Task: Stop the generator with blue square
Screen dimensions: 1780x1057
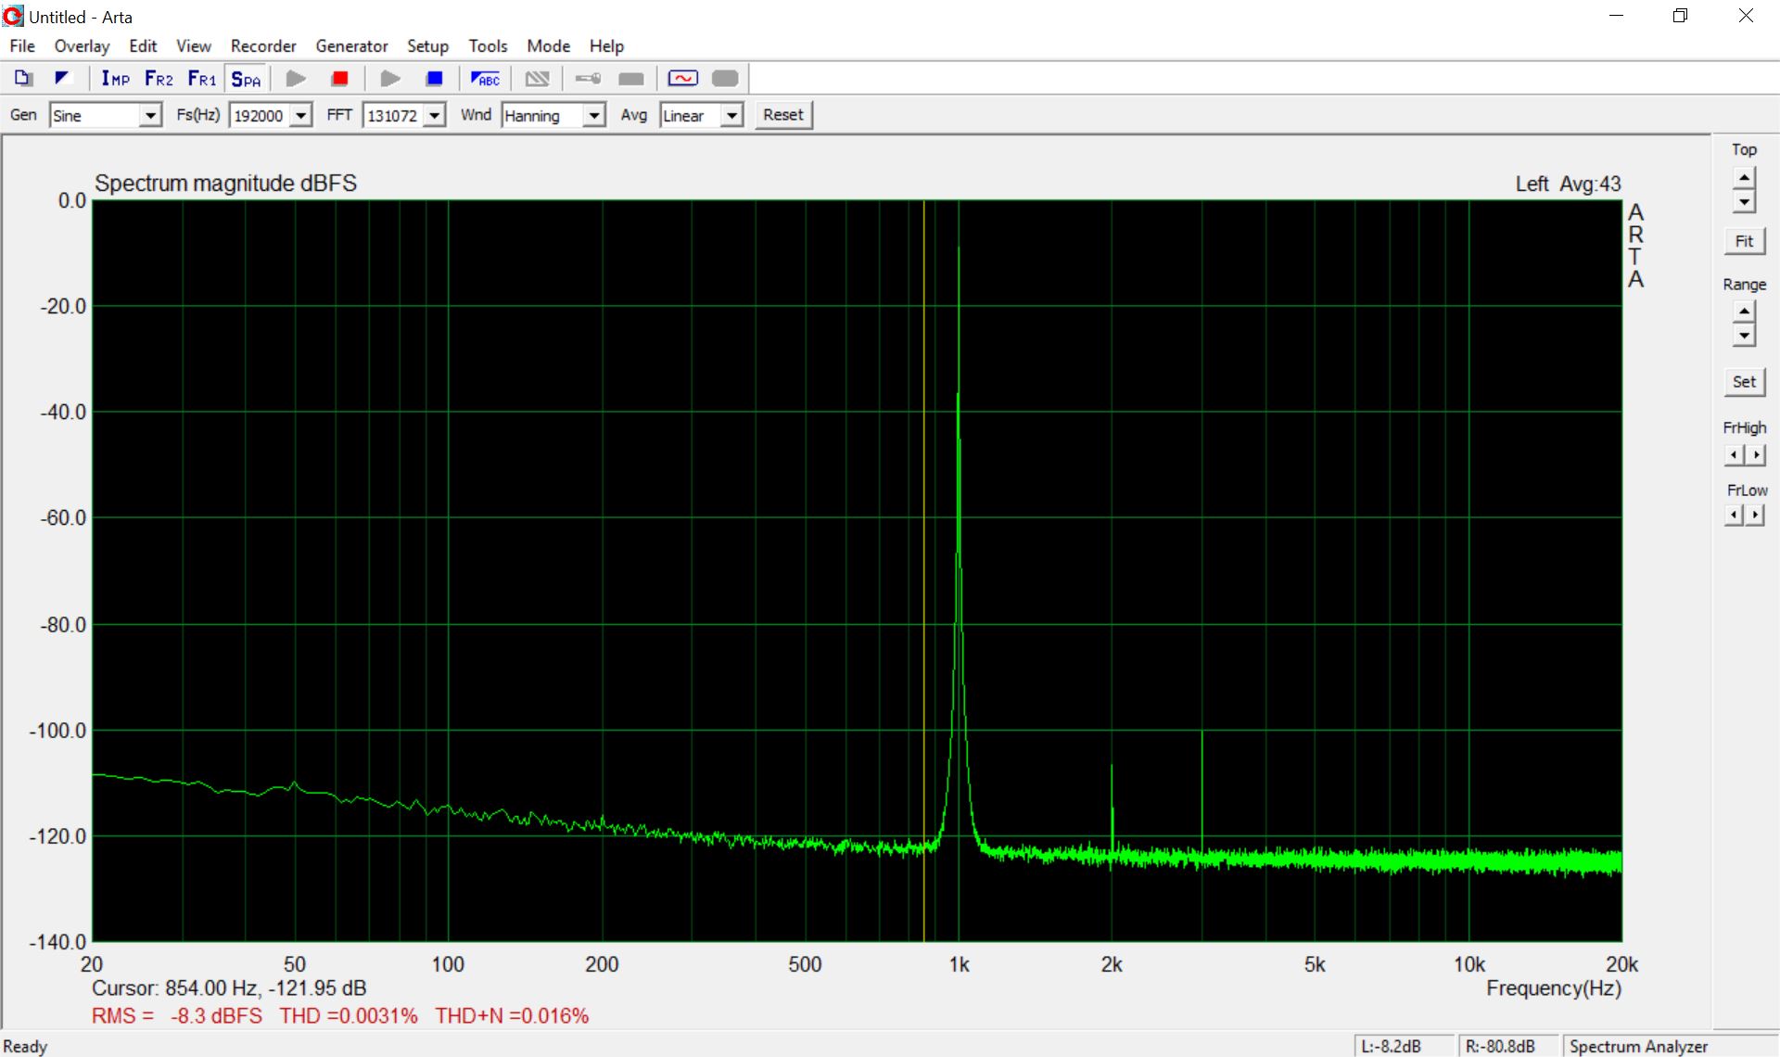Action: pos(434,79)
